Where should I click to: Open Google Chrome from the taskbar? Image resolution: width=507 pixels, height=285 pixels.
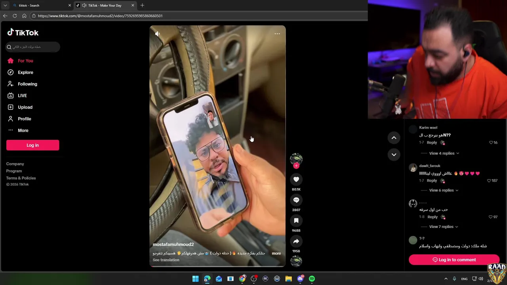coord(242,279)
